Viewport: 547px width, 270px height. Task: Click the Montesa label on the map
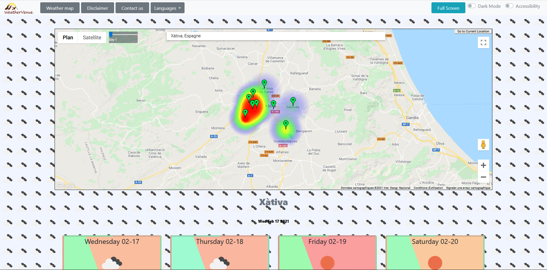point(218,128)
